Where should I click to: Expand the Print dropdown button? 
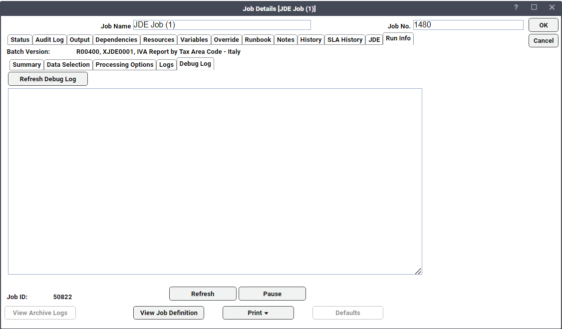258,313
